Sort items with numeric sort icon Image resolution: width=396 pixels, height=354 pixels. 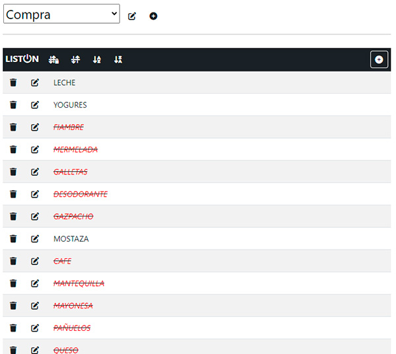97,60
